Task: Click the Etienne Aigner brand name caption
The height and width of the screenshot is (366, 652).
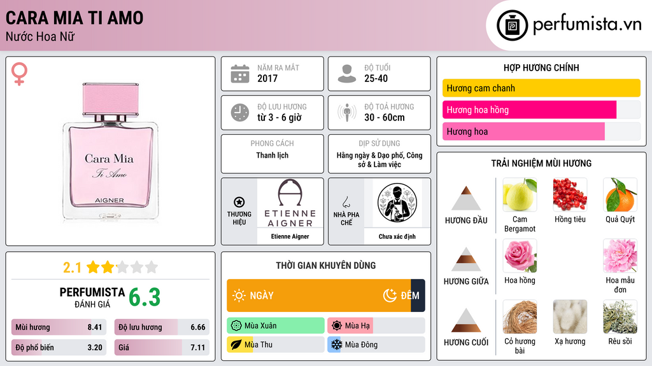Action: click(x=290, y=236)
